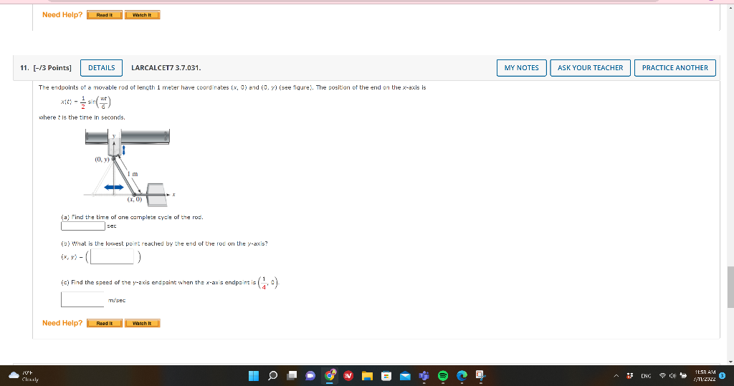
Task: Click Read It below question 11
Action: coord(105,323)
